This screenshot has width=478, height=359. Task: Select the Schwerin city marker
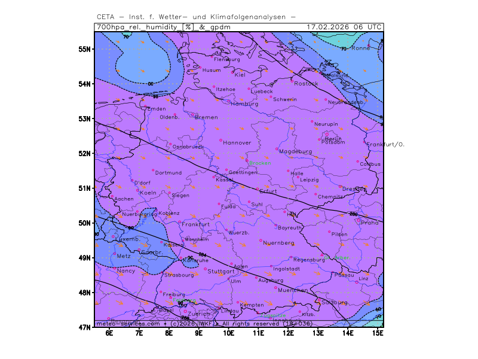click(x=271, y=96)
